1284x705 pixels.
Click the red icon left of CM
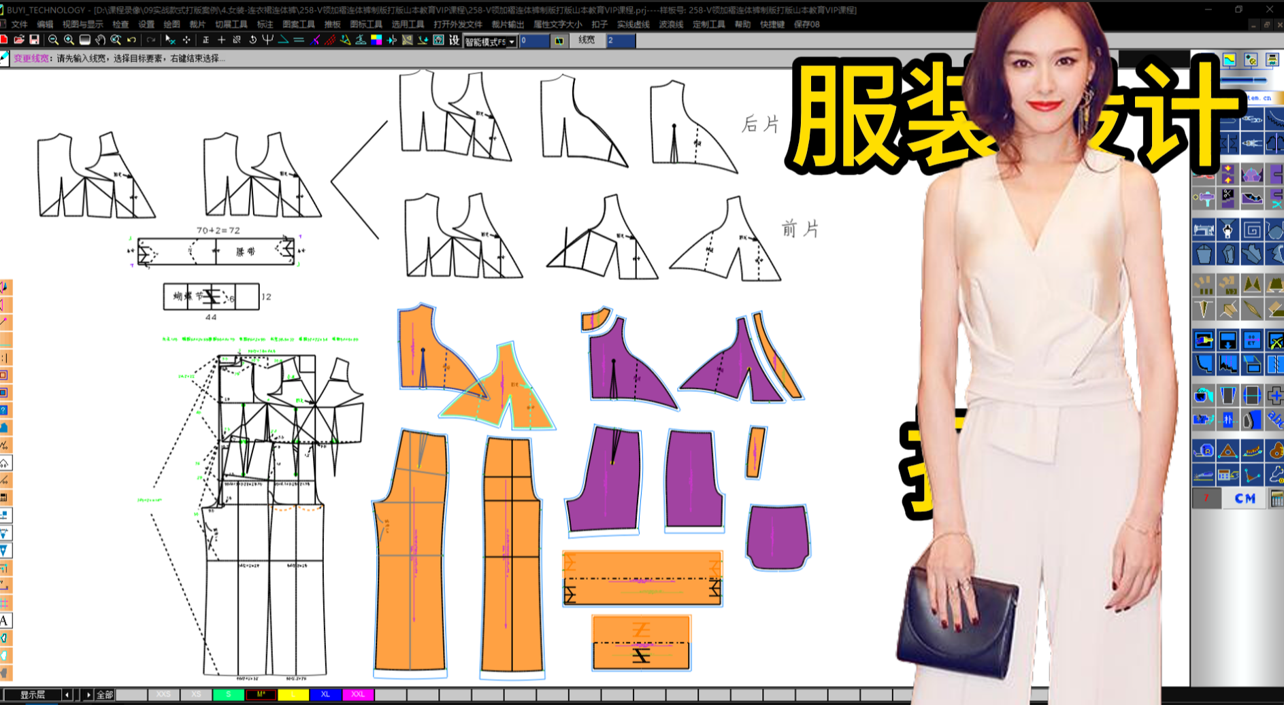click(1206, 498)
